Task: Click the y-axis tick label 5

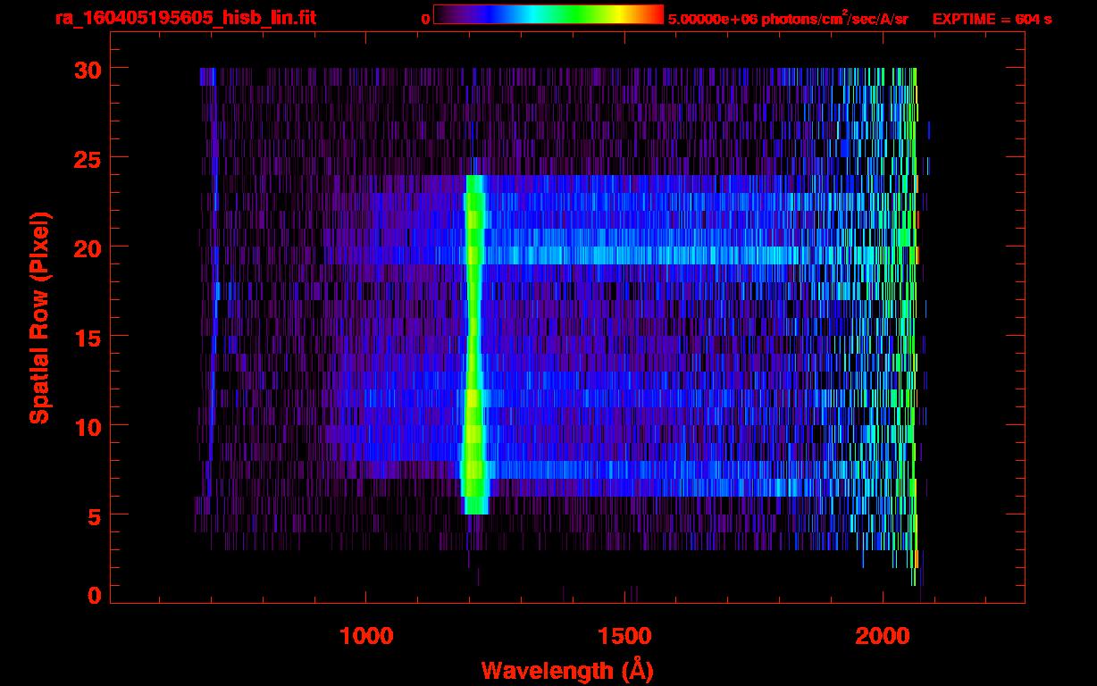Action: [95, 515]
